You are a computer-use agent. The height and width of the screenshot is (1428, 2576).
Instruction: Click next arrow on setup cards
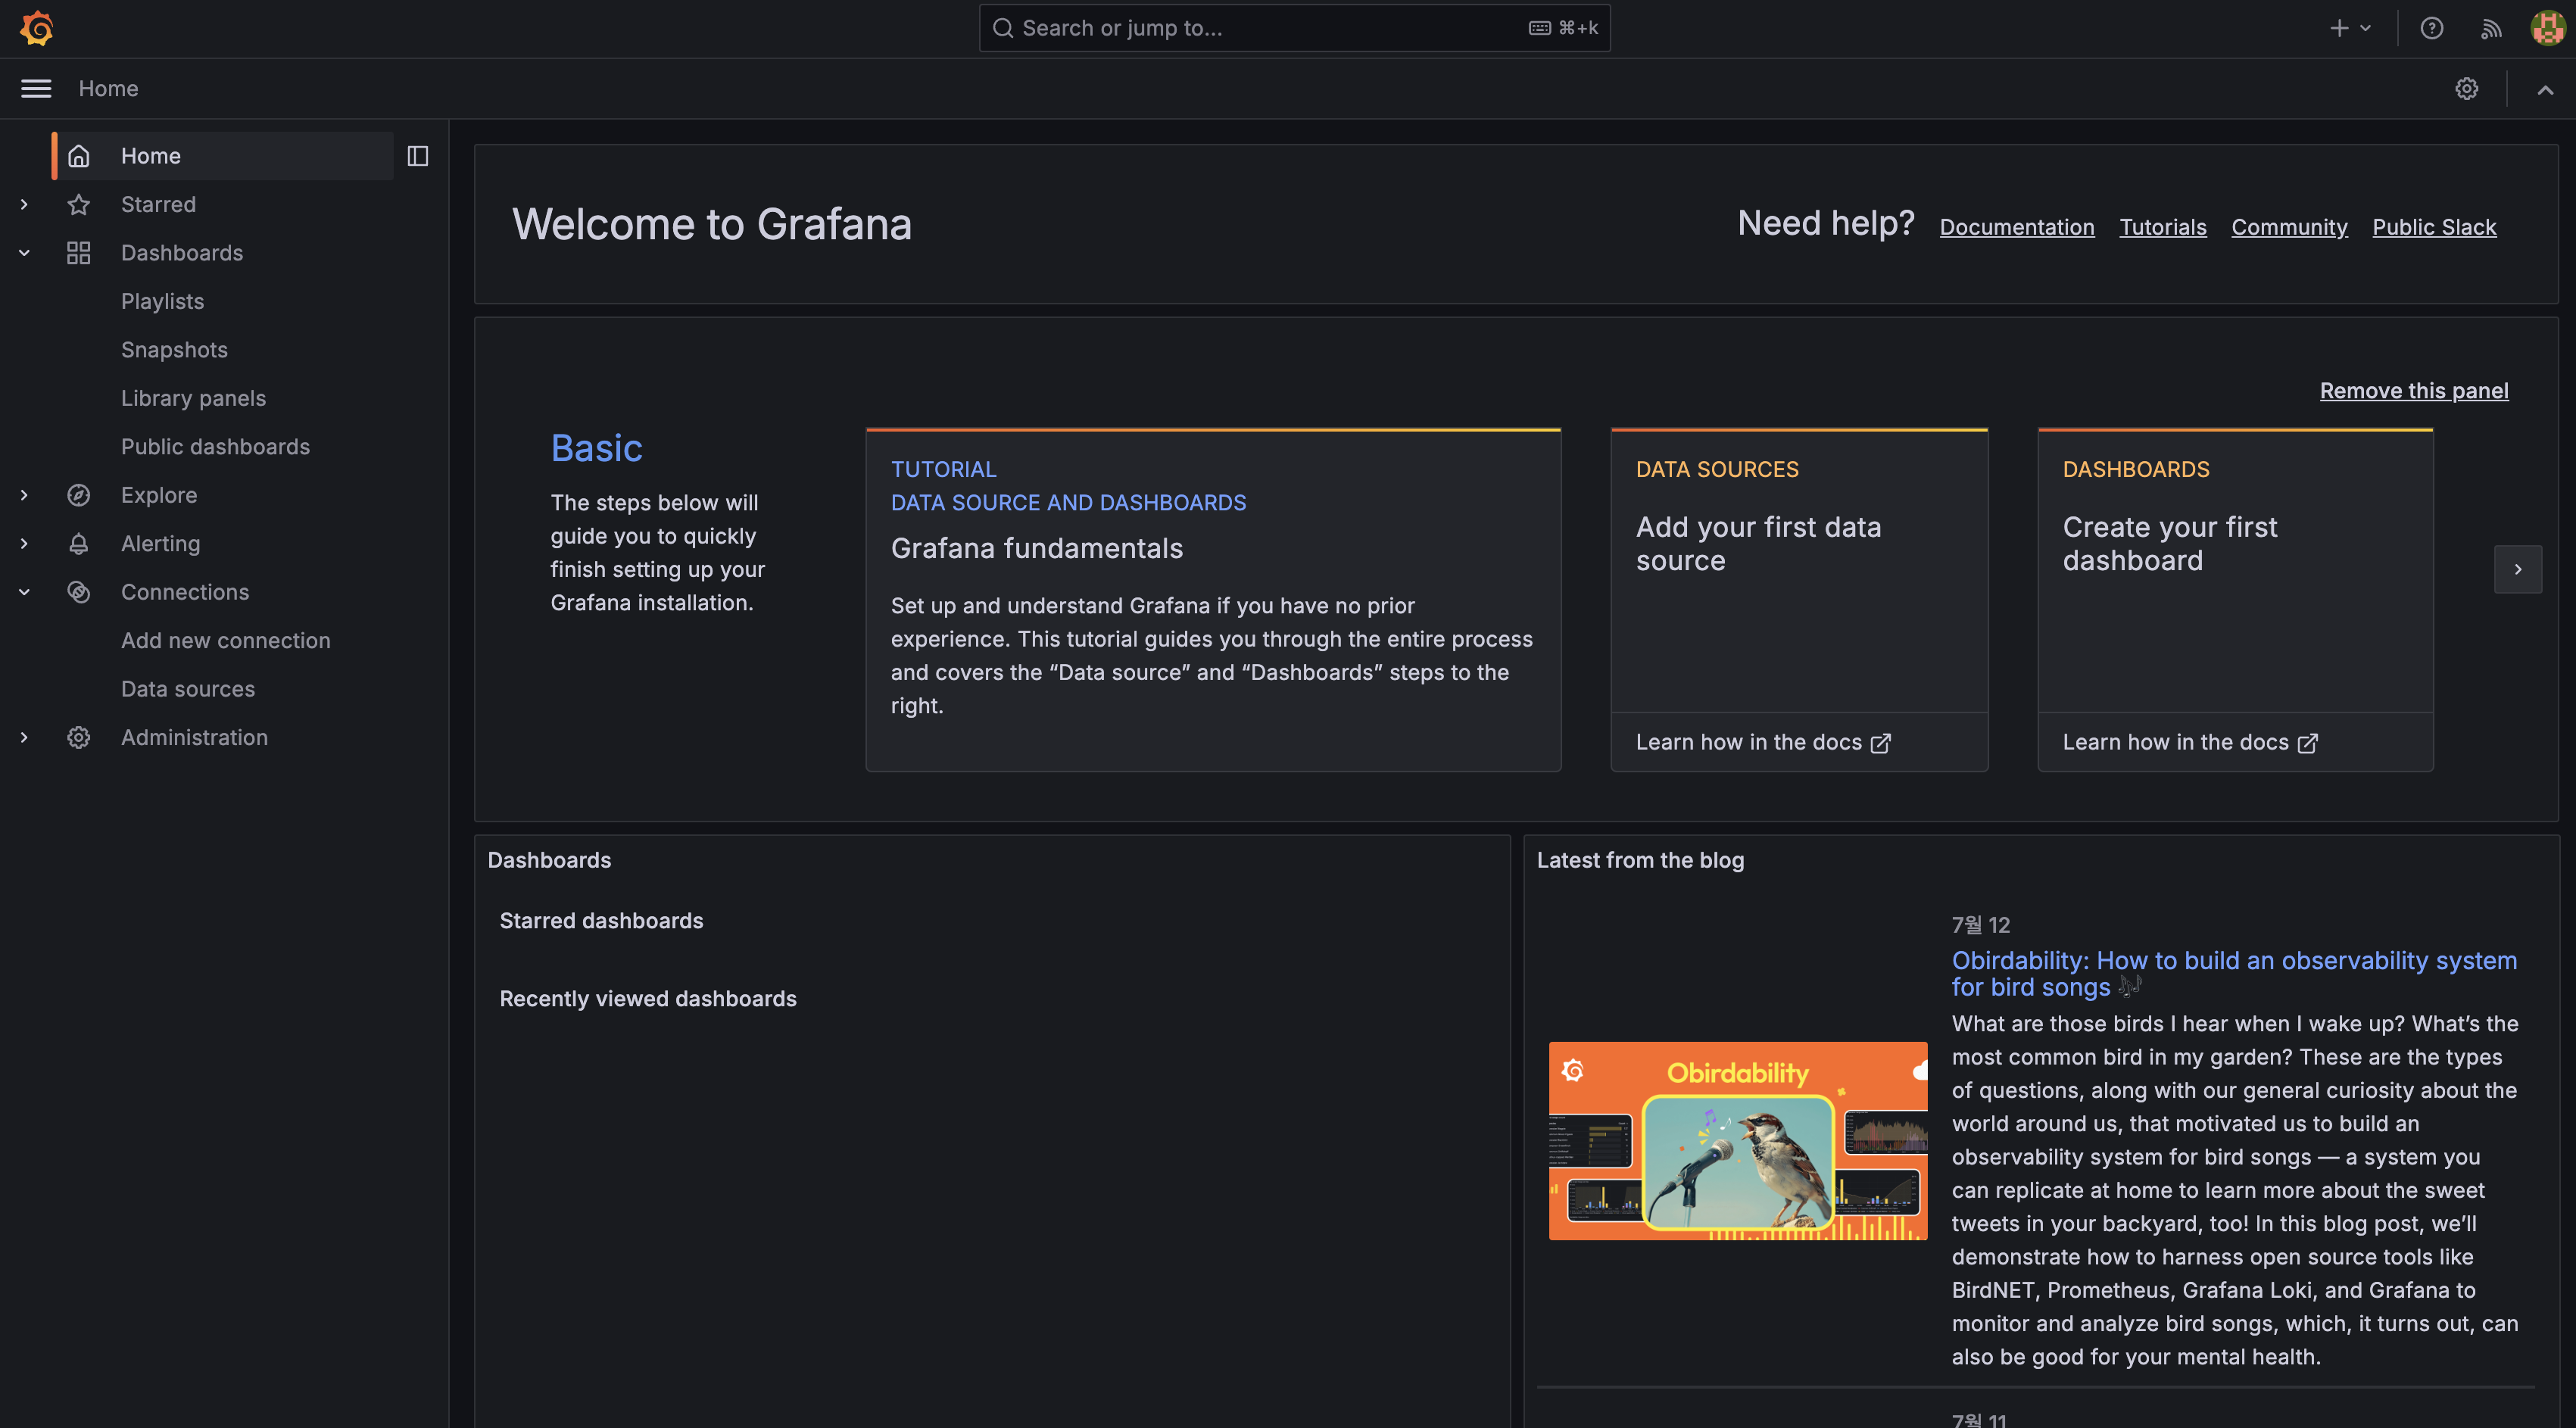pos(2517,569)
